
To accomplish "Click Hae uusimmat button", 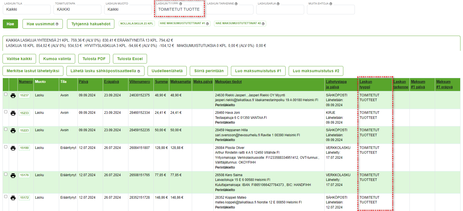I will 43,24.
